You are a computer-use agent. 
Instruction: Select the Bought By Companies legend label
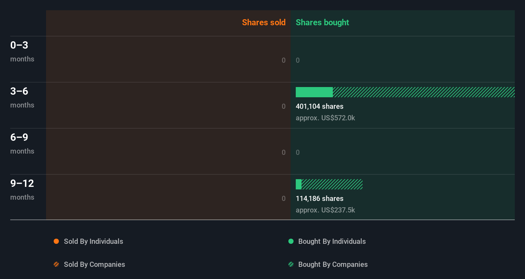coord(333,265)
